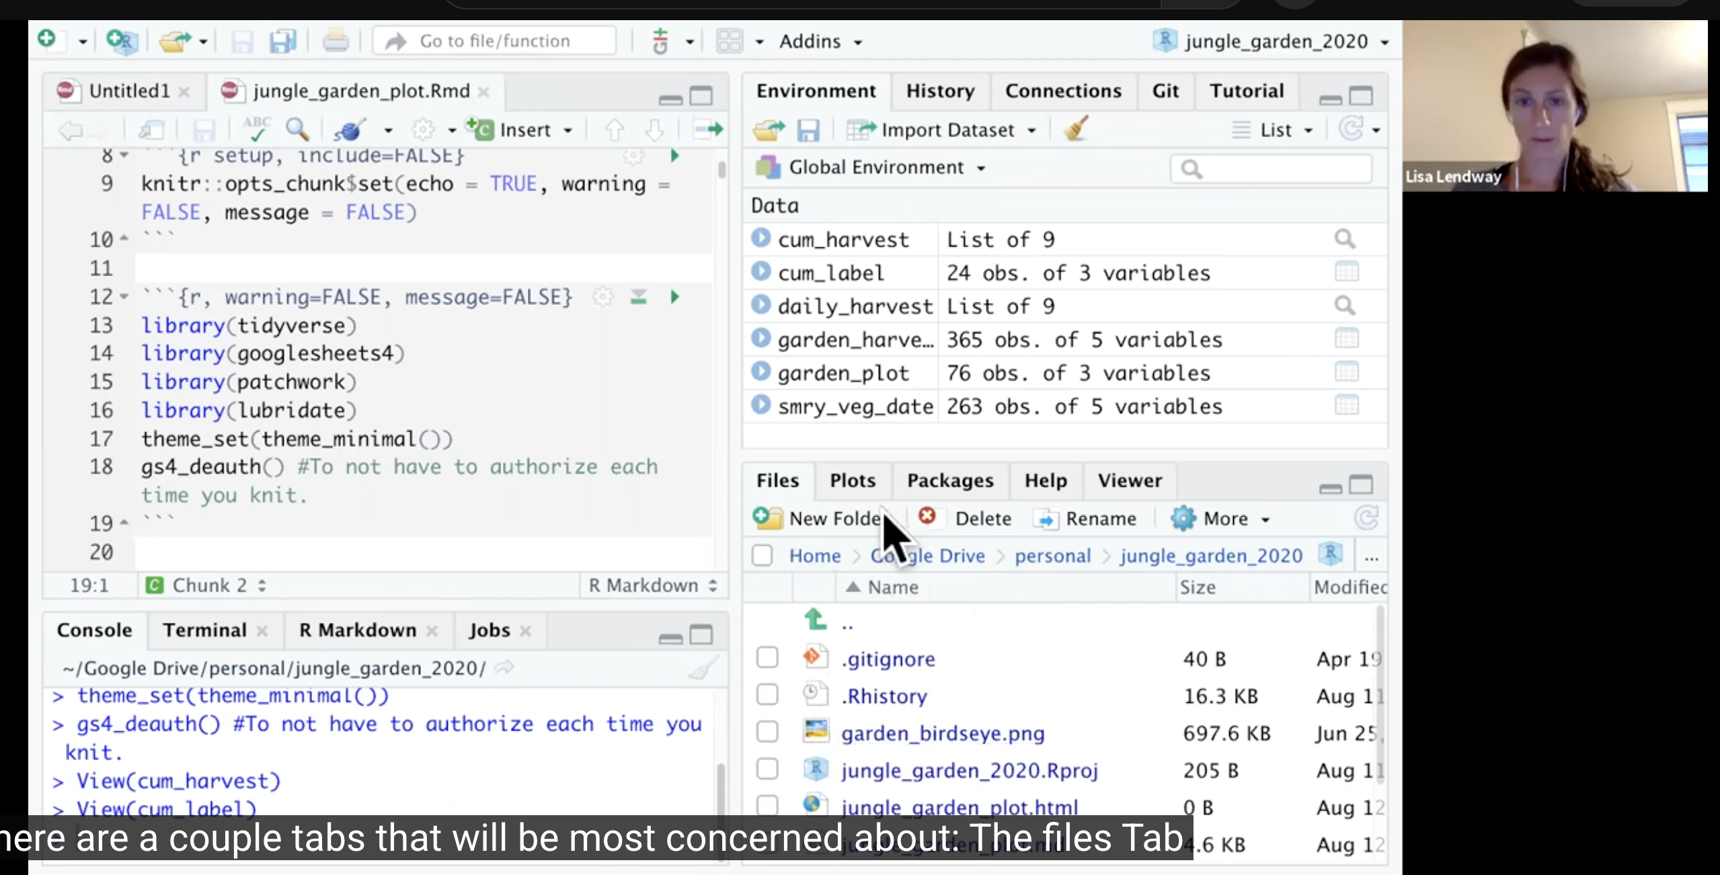The width and height of the screenshot is (1720, 875).
Task: Open the Global Environment dropdown
Action: (x=871, y=167)
